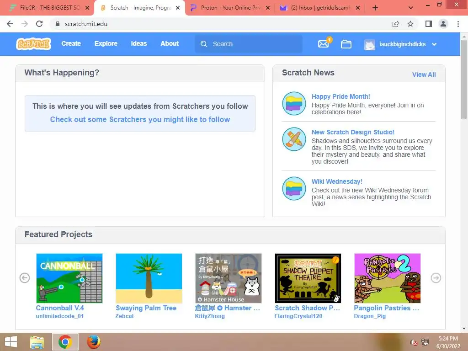Open Cannonball V.4 project title
The image size is (468, 351).
coord(60,308)
